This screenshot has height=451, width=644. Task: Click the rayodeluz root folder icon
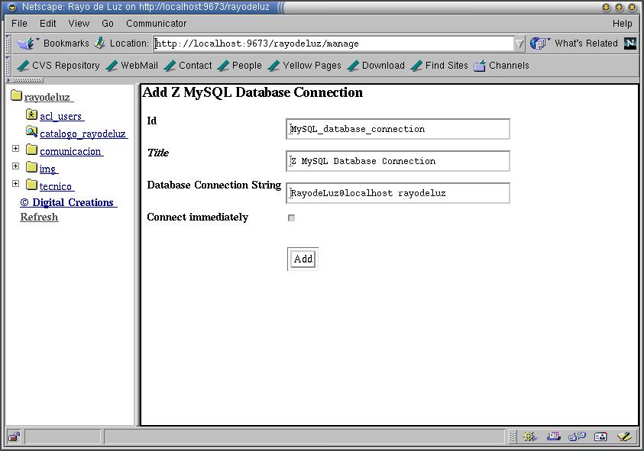tap(16, 95)
